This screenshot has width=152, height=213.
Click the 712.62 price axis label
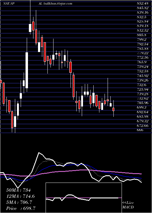click(142, 98)
